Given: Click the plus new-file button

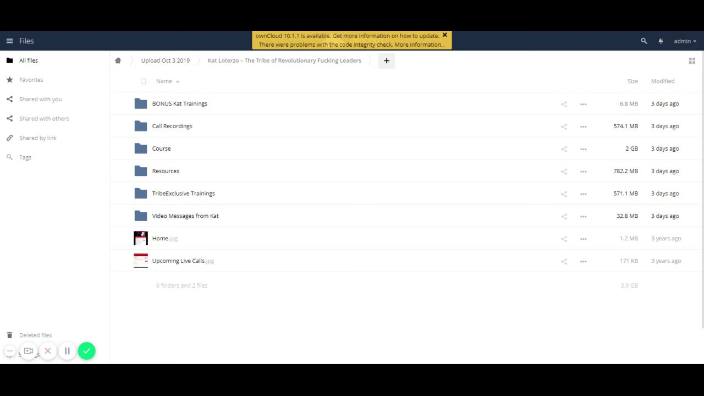Looking at the screenshot, I should click(x=387, y=61).
